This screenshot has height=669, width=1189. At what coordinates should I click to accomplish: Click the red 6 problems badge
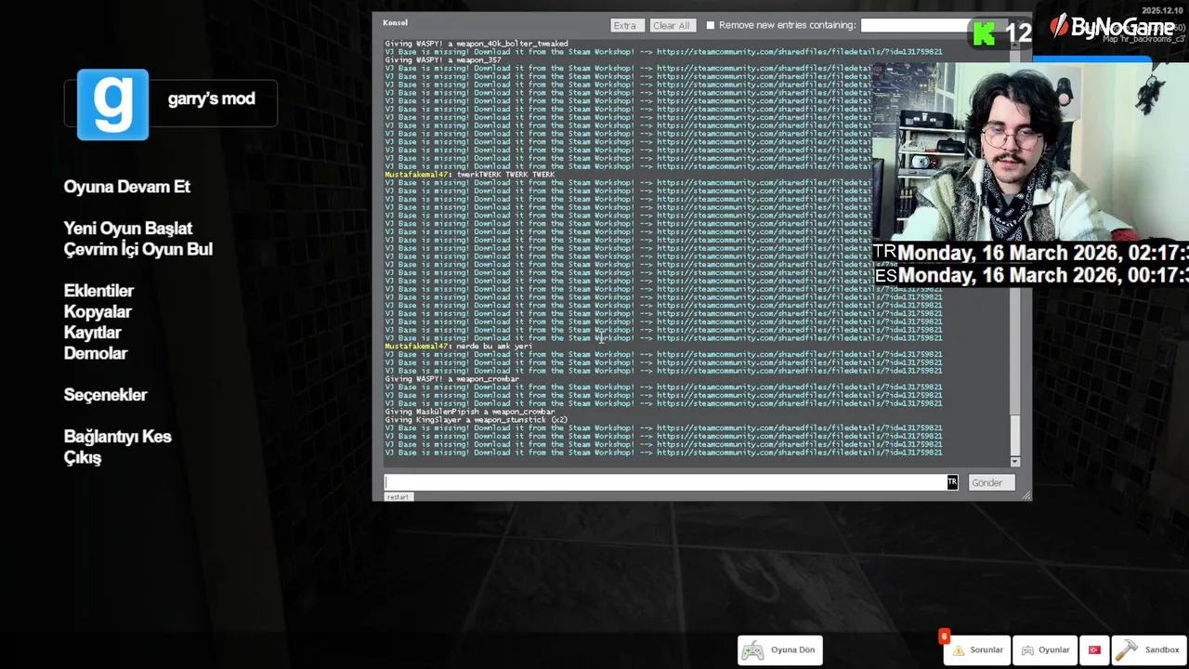(944, 636)
